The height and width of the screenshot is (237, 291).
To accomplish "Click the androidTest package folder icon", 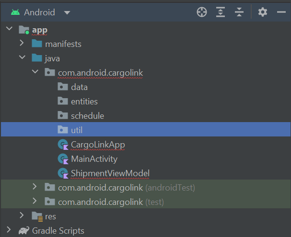I will (x=50, y=187).
